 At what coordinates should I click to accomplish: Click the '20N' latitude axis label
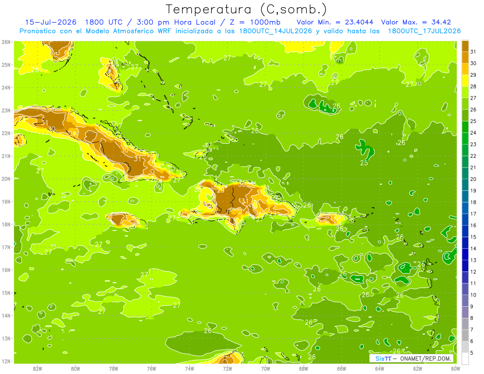6,179
